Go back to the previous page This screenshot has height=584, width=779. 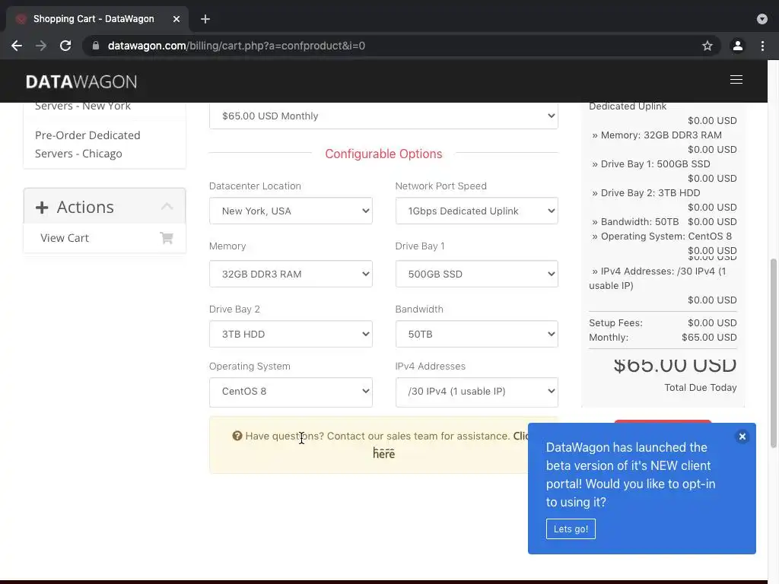[x=17, y=46]
